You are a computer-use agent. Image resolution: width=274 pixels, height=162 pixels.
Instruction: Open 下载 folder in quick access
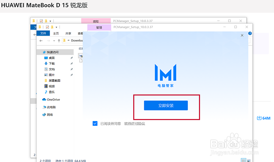pyautogui.click(x=52, y=63)
